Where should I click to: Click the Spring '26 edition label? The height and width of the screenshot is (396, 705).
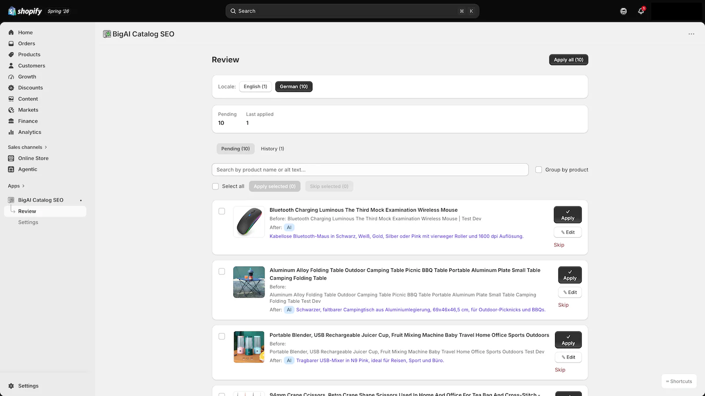[x=58, y=11]
